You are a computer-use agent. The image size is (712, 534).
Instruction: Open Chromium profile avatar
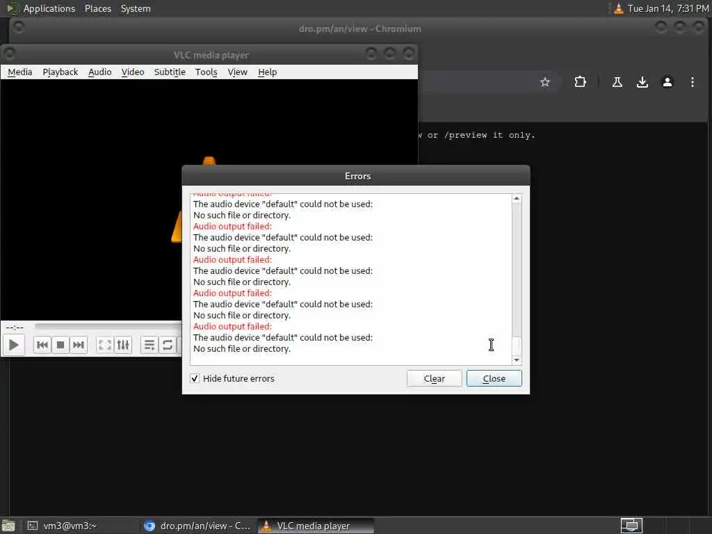(667, 82)
